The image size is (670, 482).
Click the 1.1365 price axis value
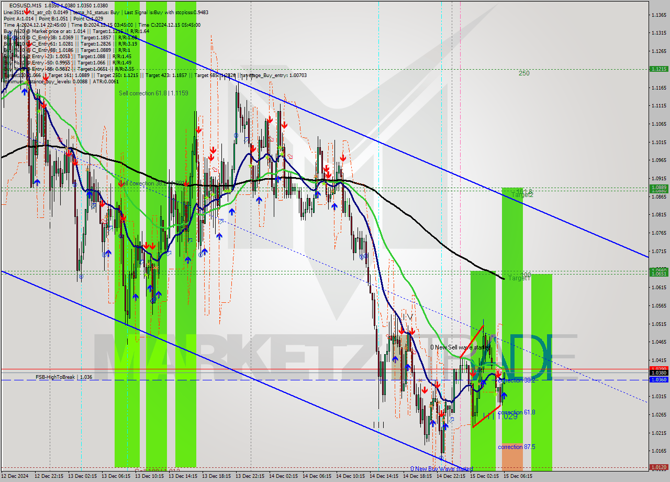coord(658,15)
